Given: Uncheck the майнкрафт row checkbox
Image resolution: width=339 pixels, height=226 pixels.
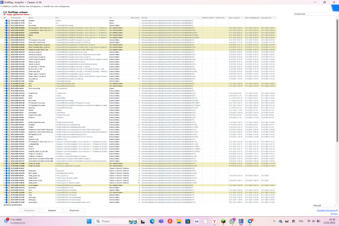Looking at the screenshot, I should point(6,197).
